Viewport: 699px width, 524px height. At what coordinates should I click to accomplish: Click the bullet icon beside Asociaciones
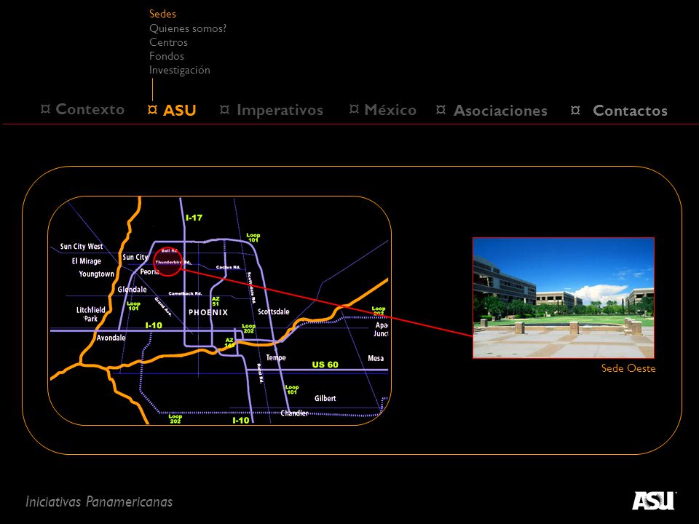point(441,109)
